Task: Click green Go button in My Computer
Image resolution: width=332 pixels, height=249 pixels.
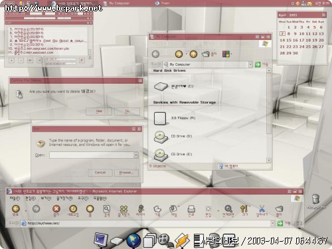Action: 258,64
